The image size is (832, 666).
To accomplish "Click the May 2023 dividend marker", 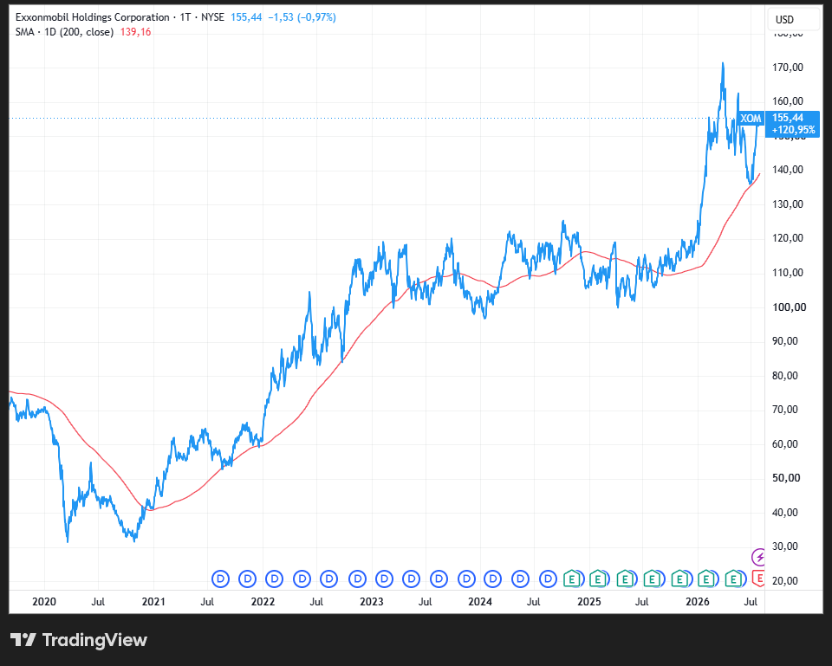I will 411,579.
